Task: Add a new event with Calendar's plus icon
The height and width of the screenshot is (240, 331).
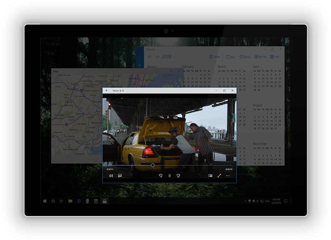Action: coord(140,66)
